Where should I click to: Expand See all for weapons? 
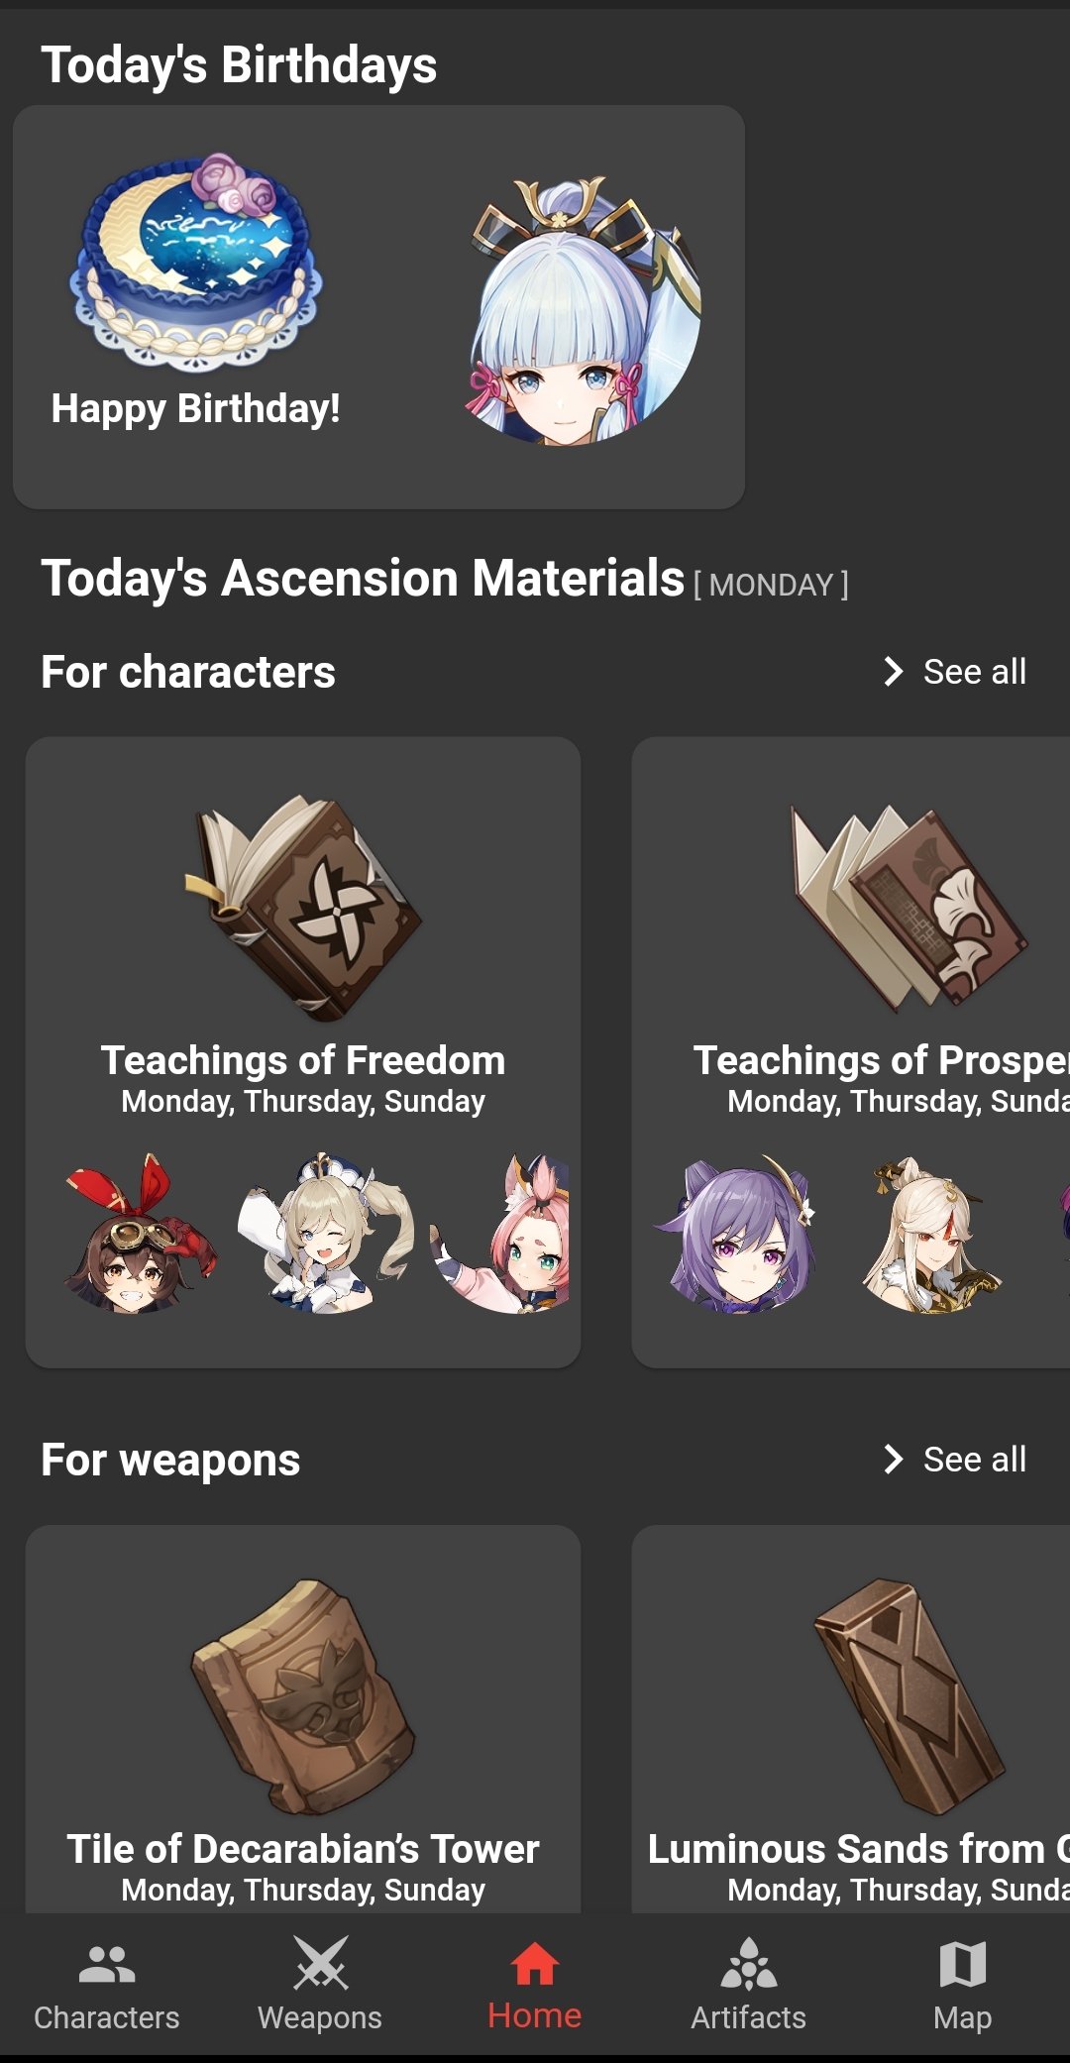(x=955, y=1460)
